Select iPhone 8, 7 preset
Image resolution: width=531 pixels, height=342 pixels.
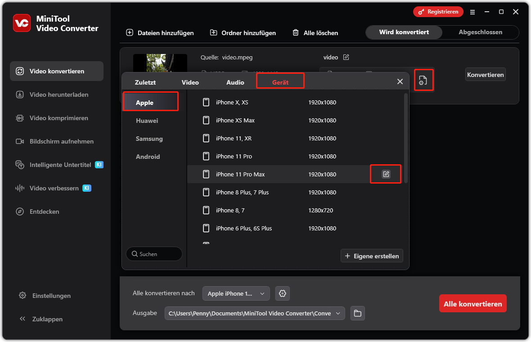click(x=295, y=210)
